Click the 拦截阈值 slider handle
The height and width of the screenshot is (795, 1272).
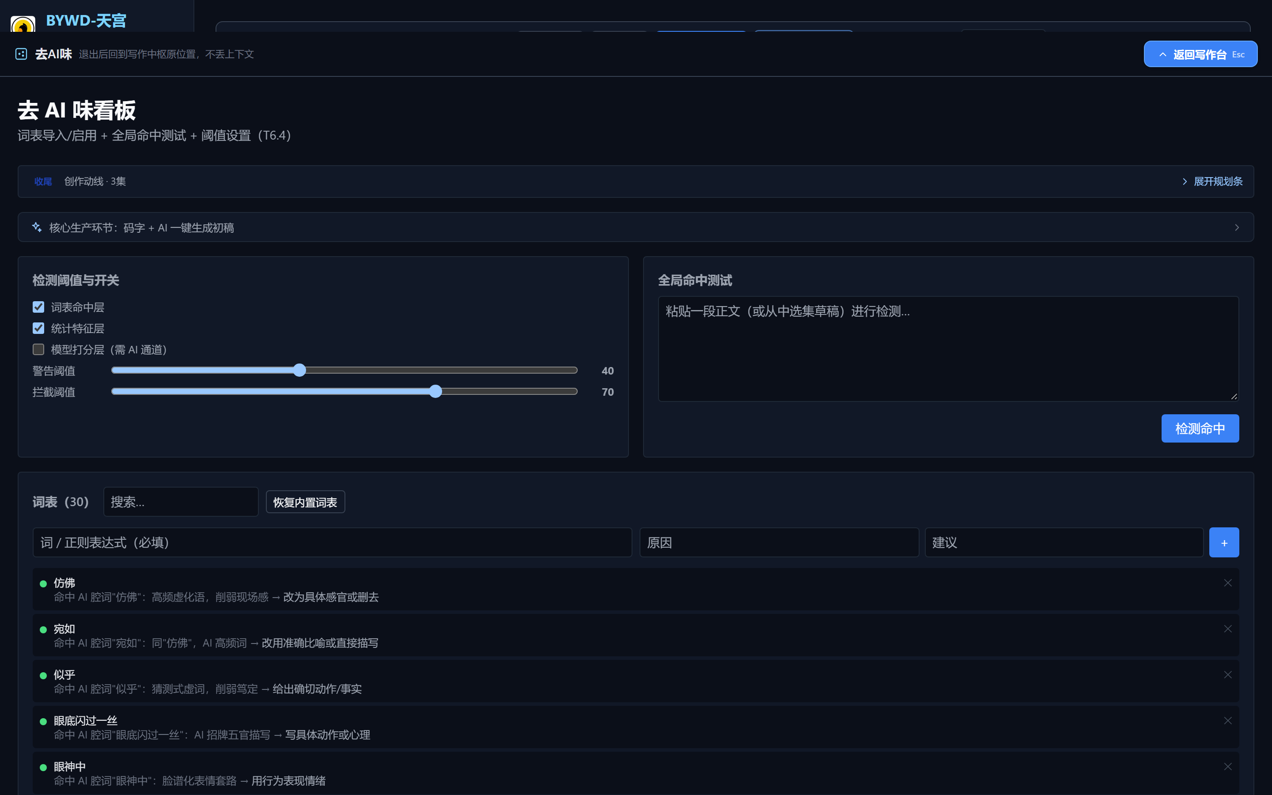point(435,391)
